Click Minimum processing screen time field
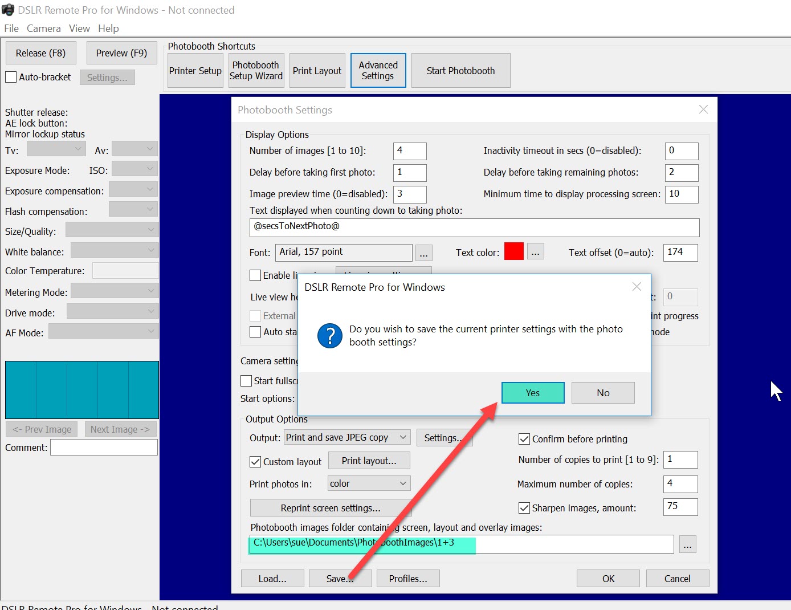This screenshot has height=610, width=791. coord(682,194)
